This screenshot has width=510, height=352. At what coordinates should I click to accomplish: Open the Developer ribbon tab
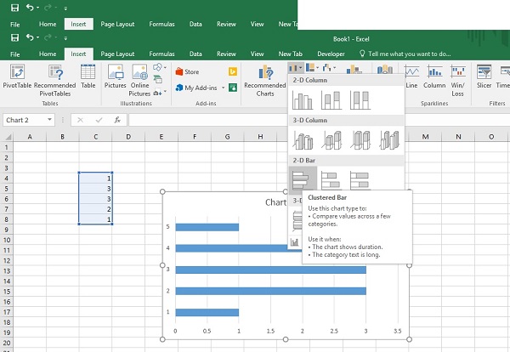(331, 54)
